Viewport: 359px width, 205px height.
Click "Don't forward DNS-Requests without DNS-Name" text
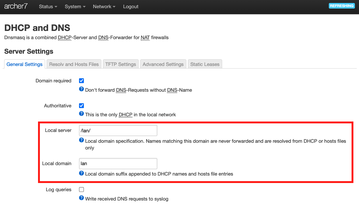click(x=139, y=90)
